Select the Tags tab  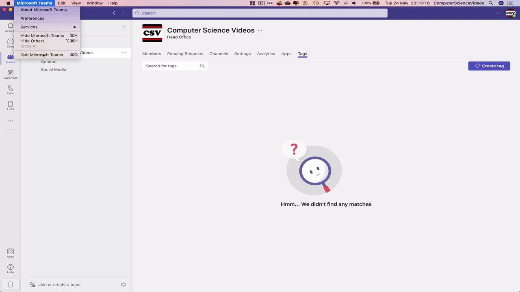pyautogui.click(x=302, y=54)
